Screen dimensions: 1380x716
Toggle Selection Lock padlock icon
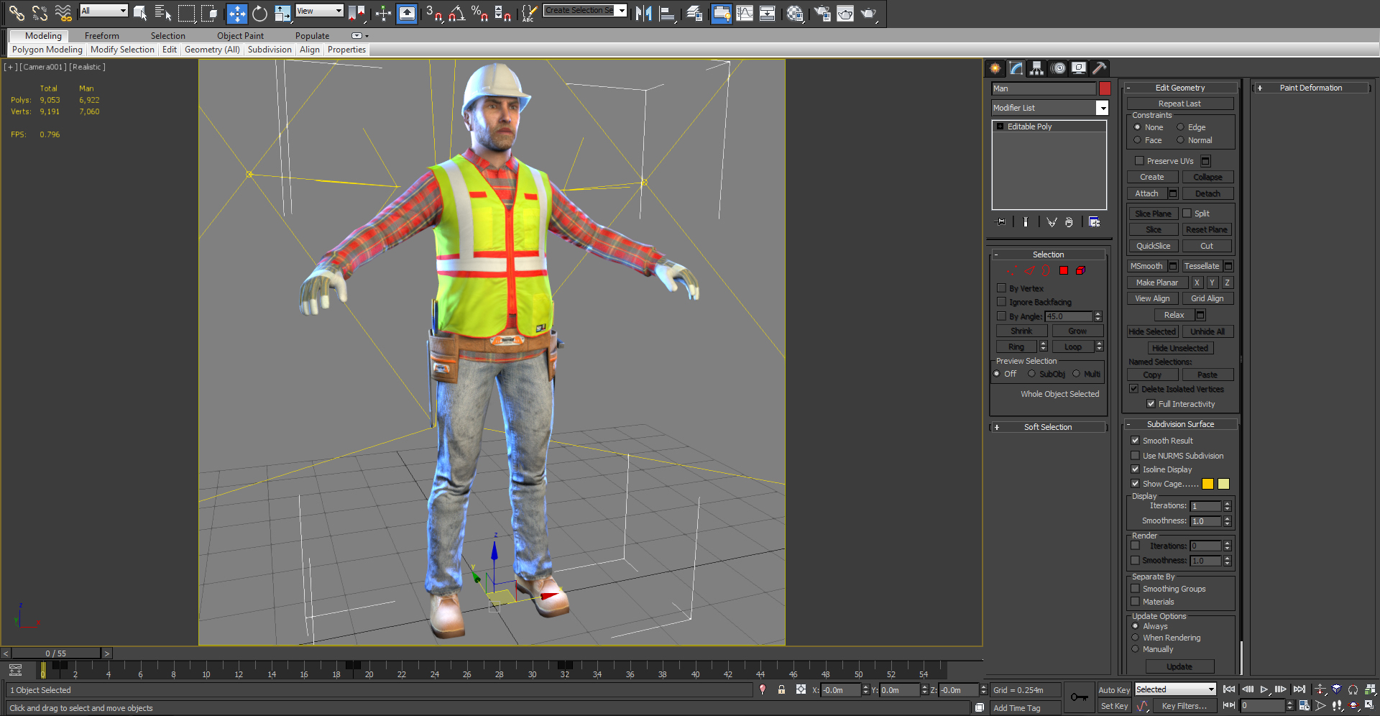[x=781, y=689]
